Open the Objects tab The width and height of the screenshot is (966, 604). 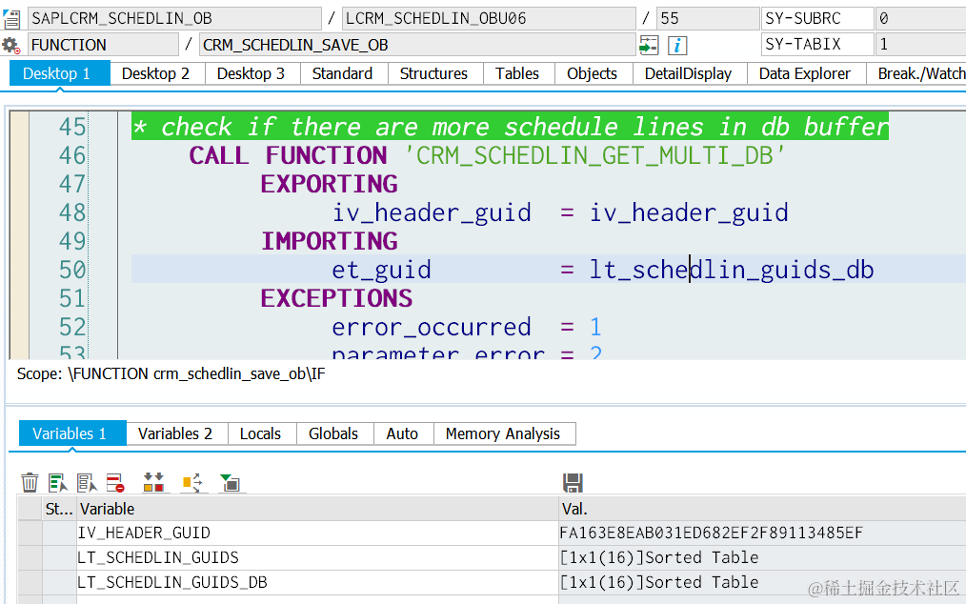592,73
